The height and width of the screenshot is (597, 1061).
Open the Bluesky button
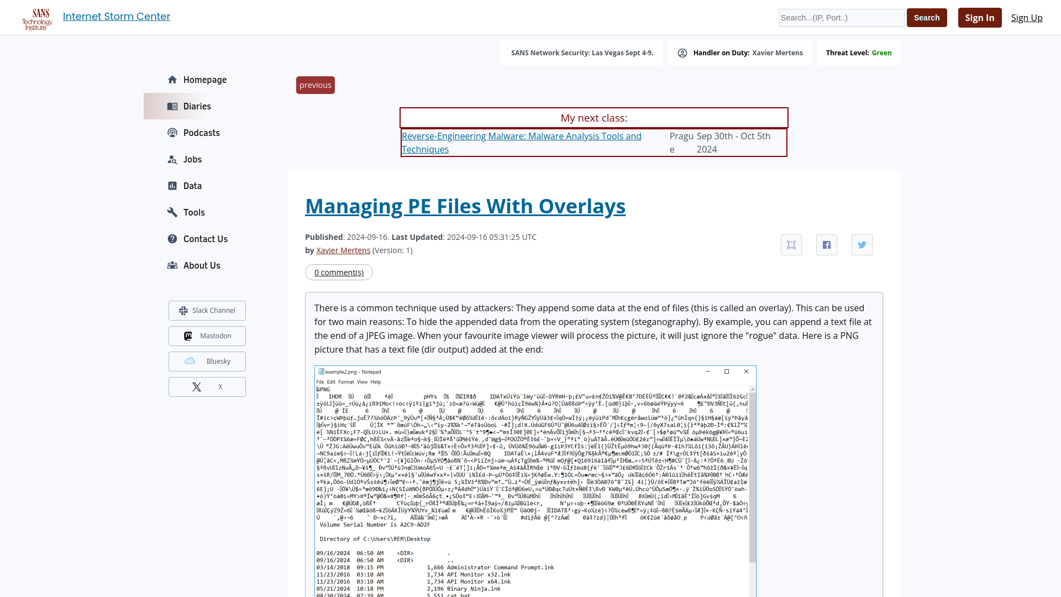coord(207,362)
